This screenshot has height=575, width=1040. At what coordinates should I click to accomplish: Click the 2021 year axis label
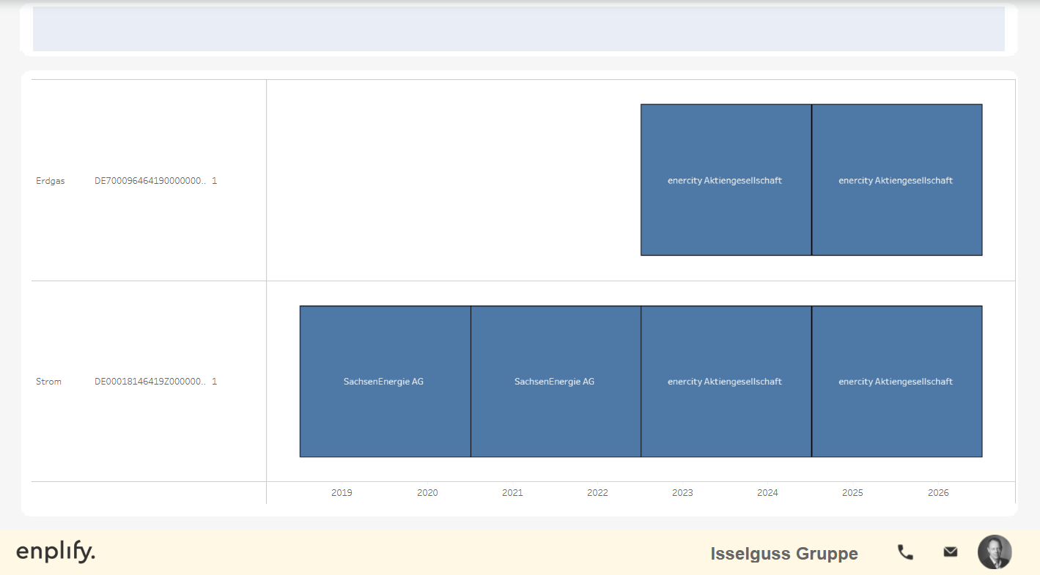click(x=512, y=493)
